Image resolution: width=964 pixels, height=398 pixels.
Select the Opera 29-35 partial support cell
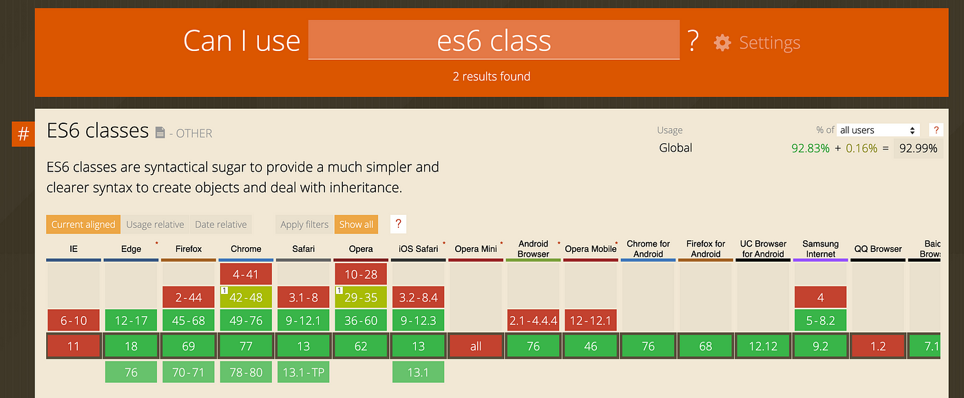click(x=361, y=297)
